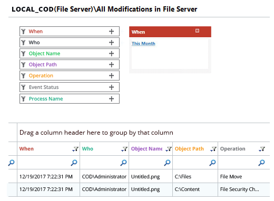Open the Operation column filter dropdown
The height and width of the screenshot is (201, 274).
pos(262,149)
